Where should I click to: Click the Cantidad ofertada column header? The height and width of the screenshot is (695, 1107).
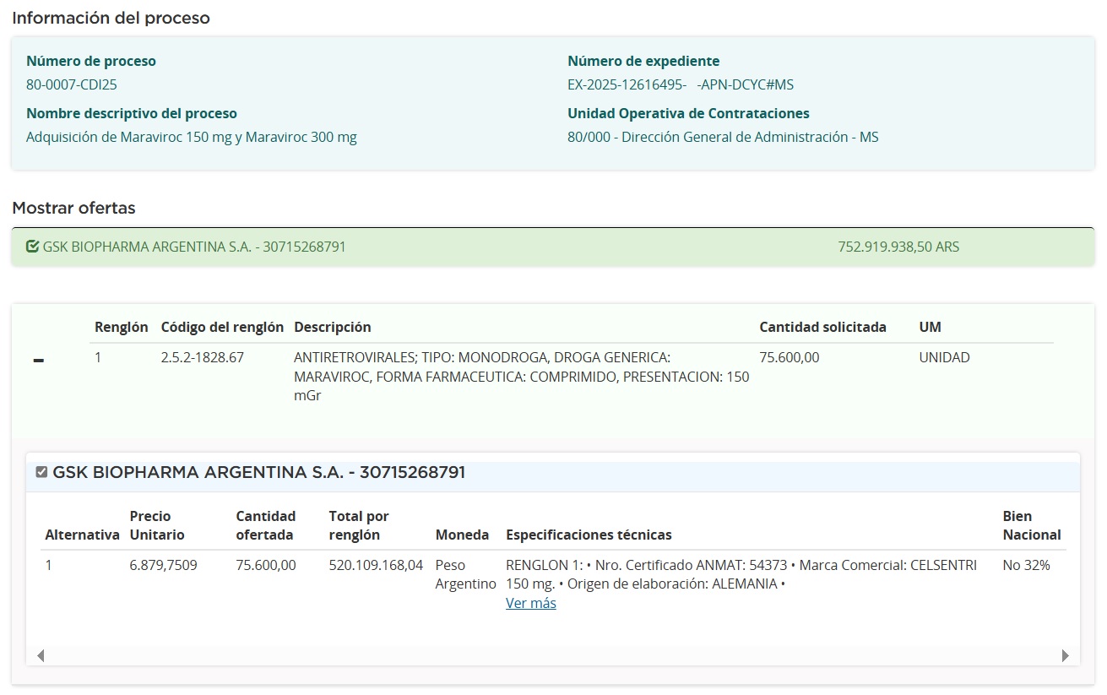[x=265, y=525]
